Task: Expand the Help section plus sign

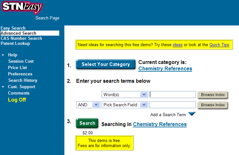Action: [x=3, y=55]
